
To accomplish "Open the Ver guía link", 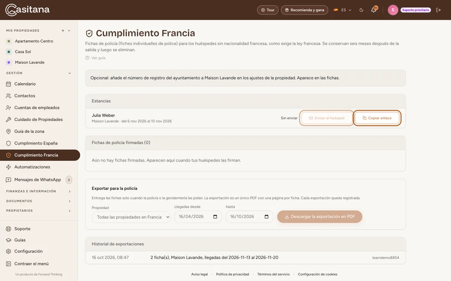I will click(95, 58).
